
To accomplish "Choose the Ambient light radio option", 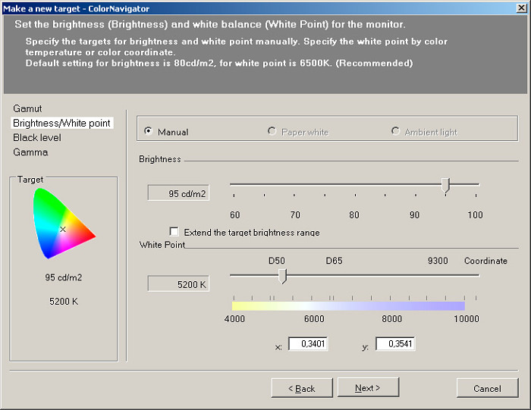I will pyautogui.click(x=395, y=132).
